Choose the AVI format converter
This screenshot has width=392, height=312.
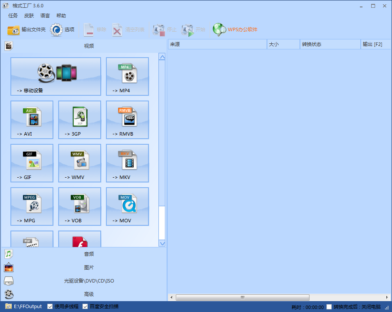(x=32, y=120)
